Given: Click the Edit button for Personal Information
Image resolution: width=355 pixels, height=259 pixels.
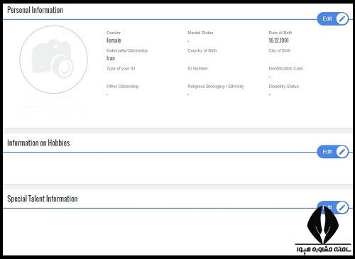Looking at the screenshot, I should [x=333, y=18].
